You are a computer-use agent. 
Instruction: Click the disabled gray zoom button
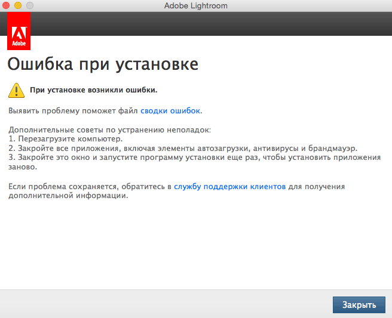click(x=30, y=5)
